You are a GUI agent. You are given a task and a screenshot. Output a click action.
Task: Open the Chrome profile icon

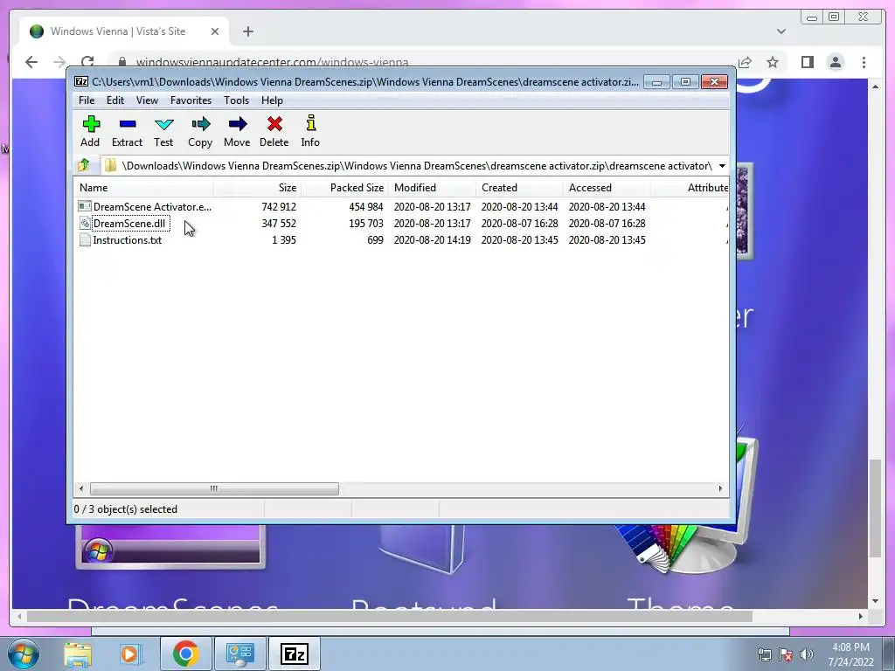click(x=835, y=62)
